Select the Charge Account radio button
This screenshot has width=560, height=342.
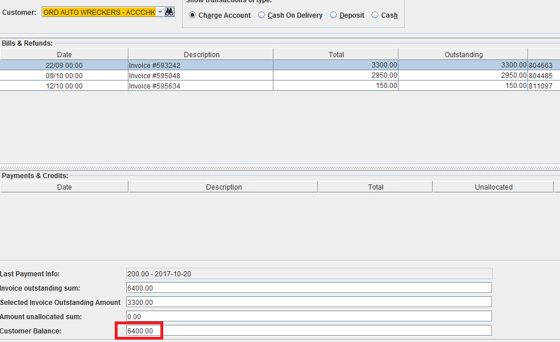coord(192,15)
